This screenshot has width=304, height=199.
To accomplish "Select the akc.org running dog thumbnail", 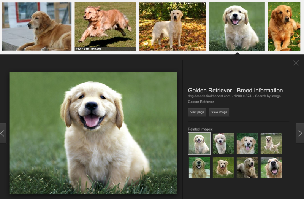I will point(106,26).
